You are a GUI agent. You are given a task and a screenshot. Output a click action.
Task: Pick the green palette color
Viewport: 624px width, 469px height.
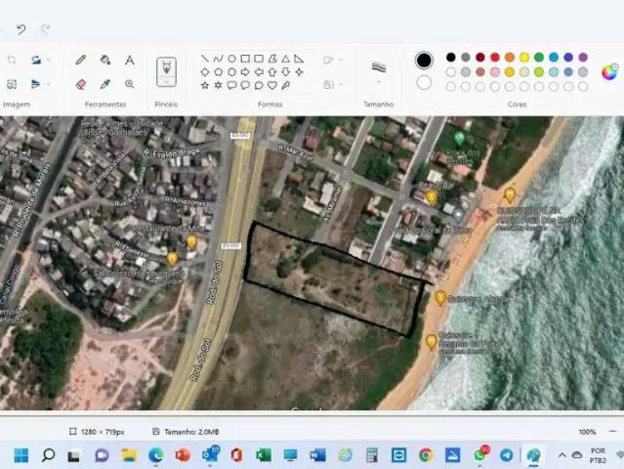click(539, 58)
